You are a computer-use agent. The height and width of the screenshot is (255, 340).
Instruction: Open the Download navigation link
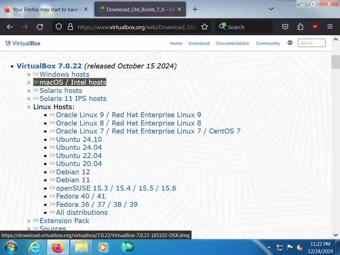click(x=199, y=43)
